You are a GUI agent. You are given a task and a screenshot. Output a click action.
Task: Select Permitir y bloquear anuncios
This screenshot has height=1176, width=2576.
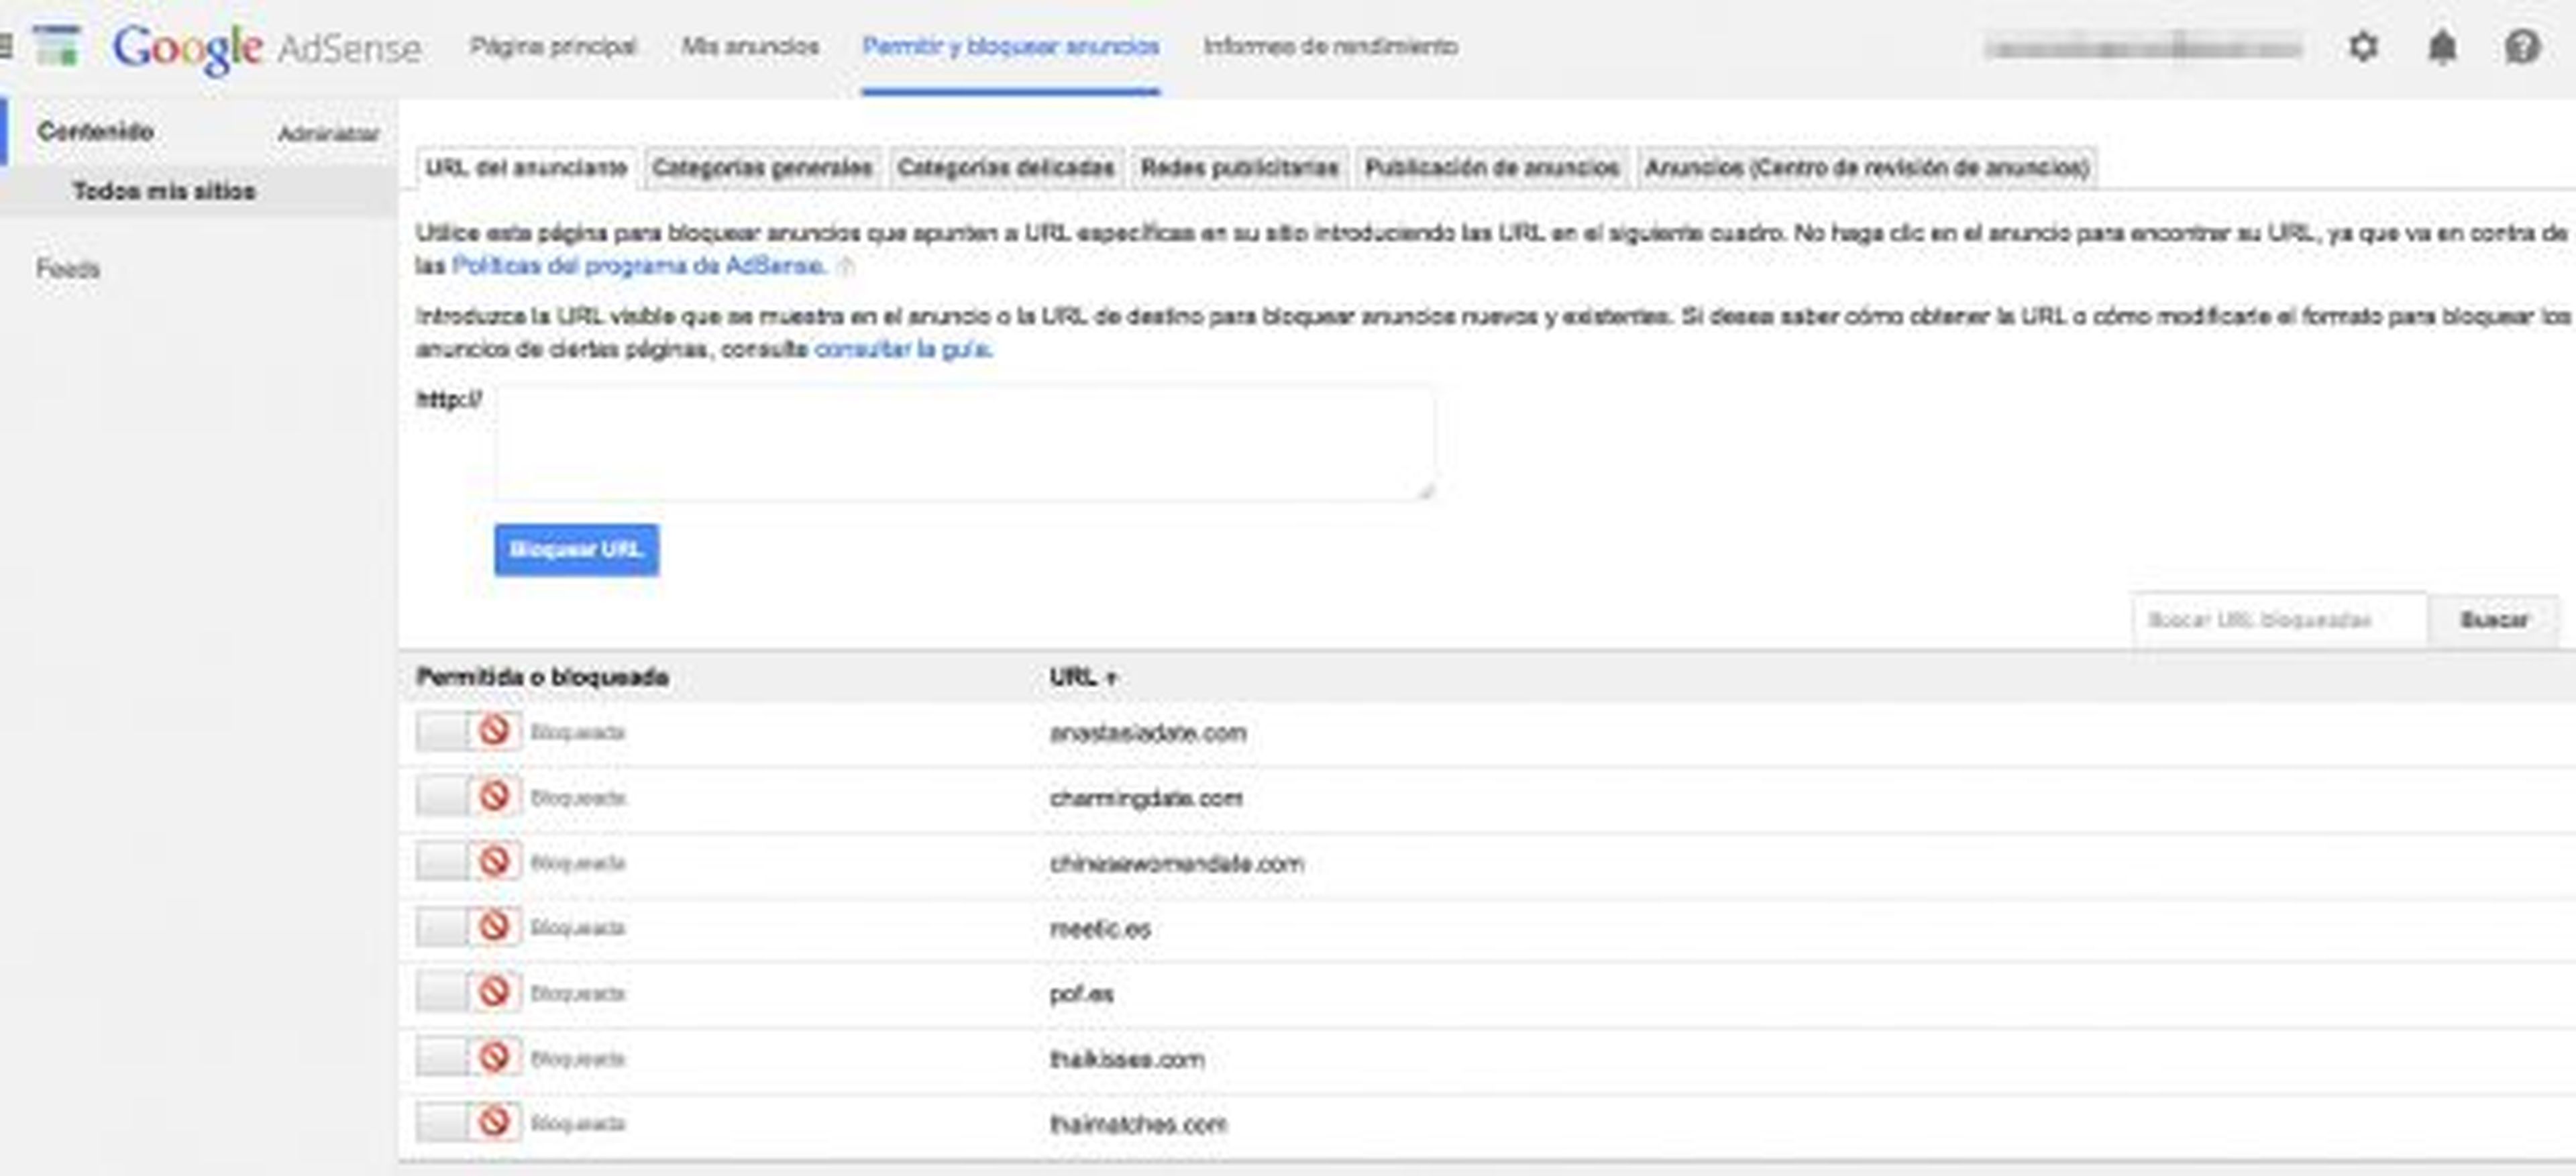[x=1011, y=46]
